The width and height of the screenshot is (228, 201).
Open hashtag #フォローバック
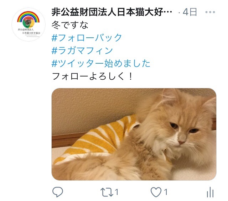click(x=87, y=38)
